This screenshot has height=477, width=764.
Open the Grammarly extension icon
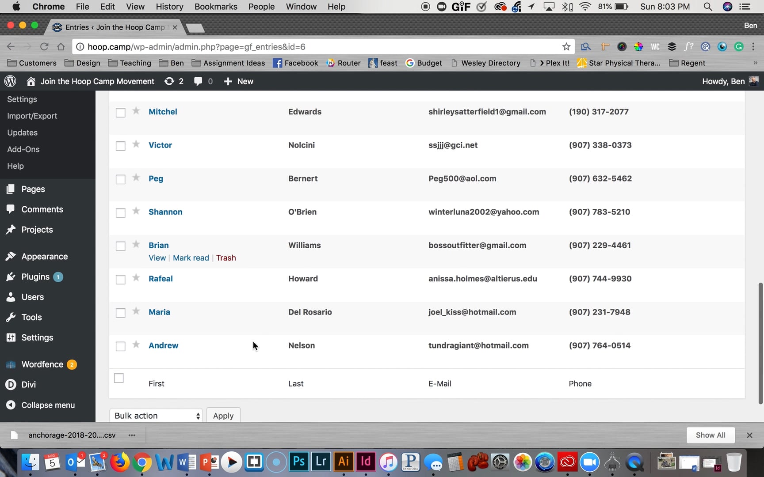click(x=739, y=47)
